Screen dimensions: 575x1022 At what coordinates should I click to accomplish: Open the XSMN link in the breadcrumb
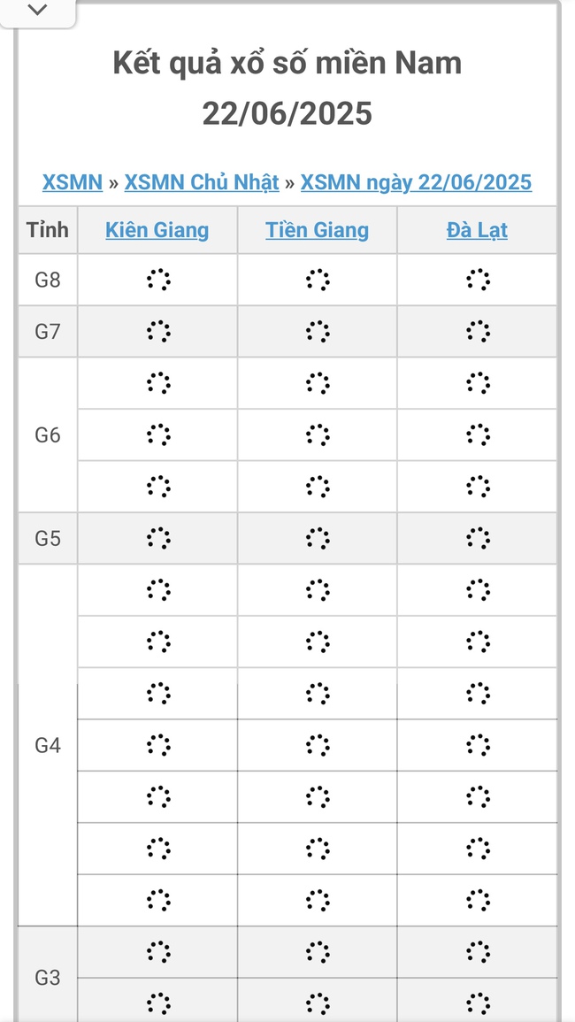pyautogui.click(x=72, y=182)
